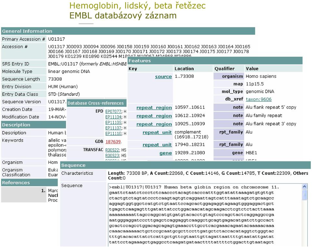Screen dimensions: 312x247
Task: Click the map value 11p15.5
Action: coord(255,84)
